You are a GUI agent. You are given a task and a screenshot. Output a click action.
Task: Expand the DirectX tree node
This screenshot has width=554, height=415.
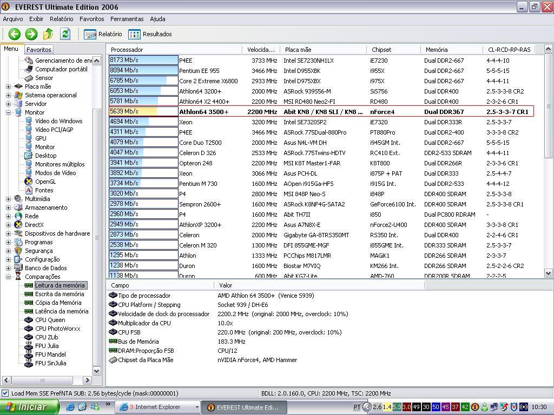(8, 225)
